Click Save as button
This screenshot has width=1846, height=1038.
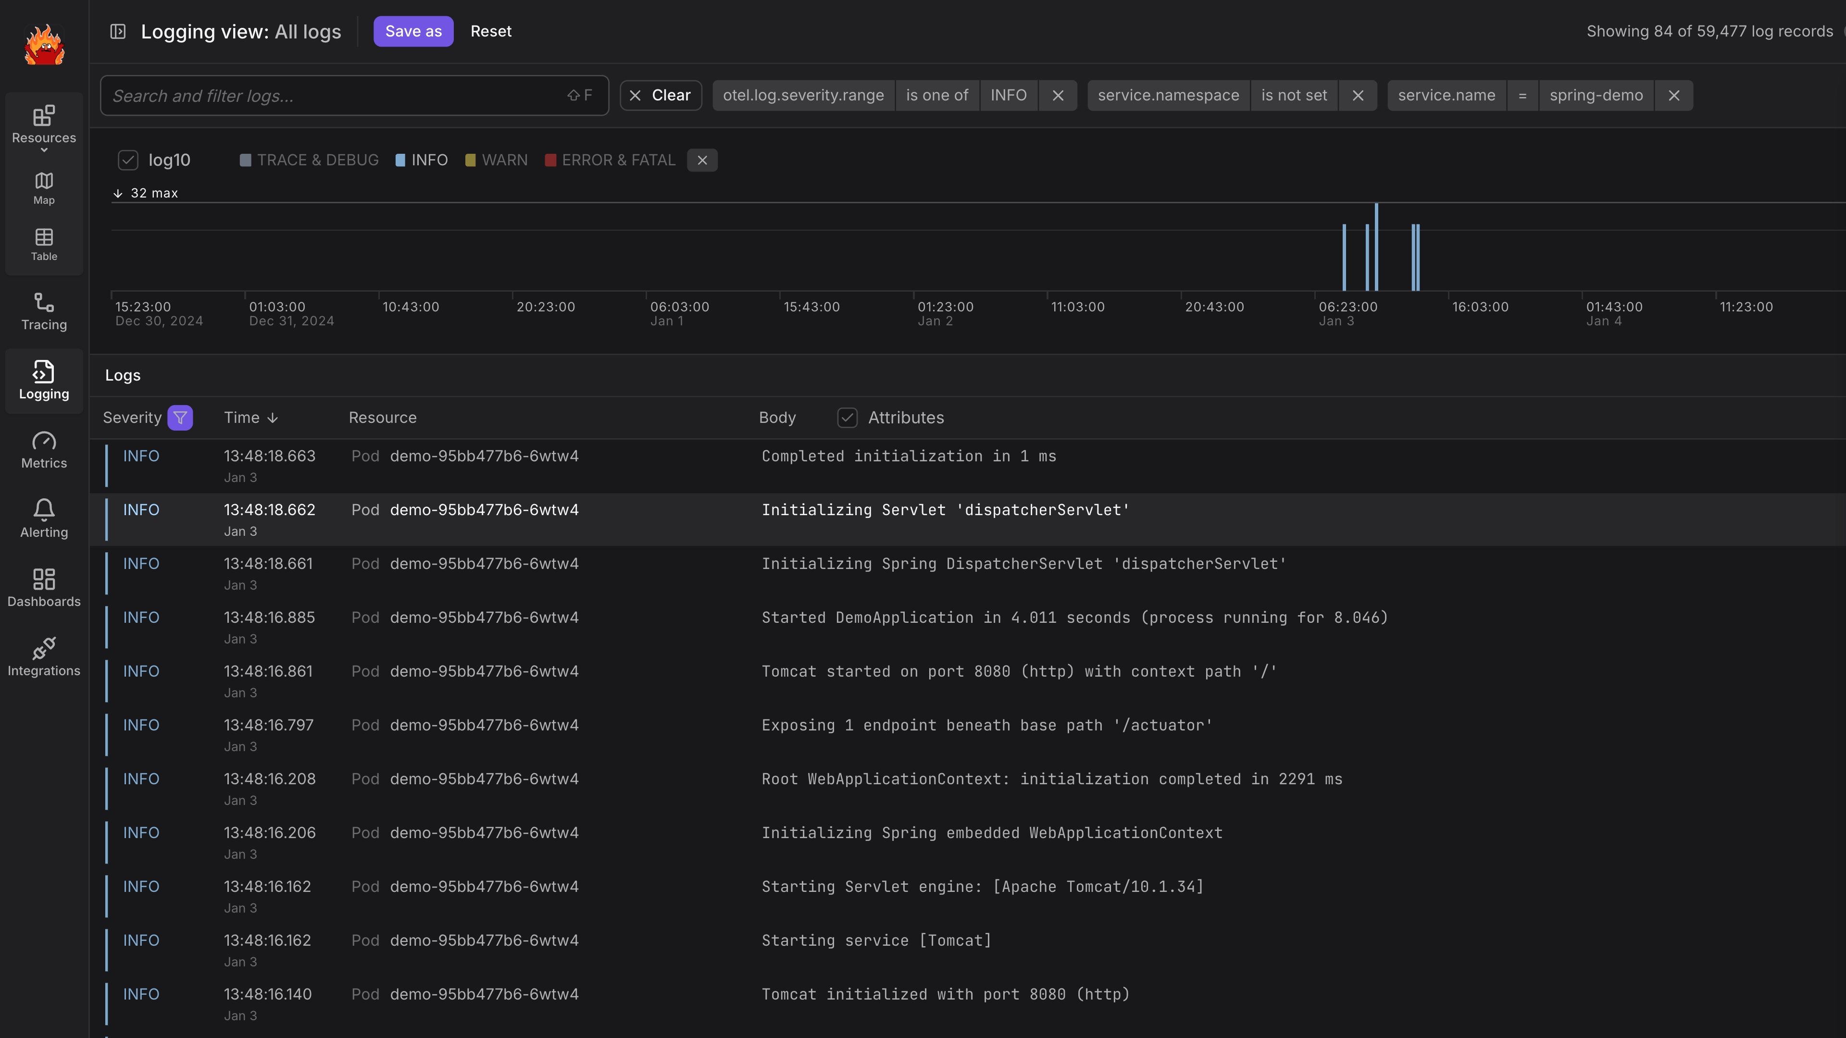click(413, 32)
